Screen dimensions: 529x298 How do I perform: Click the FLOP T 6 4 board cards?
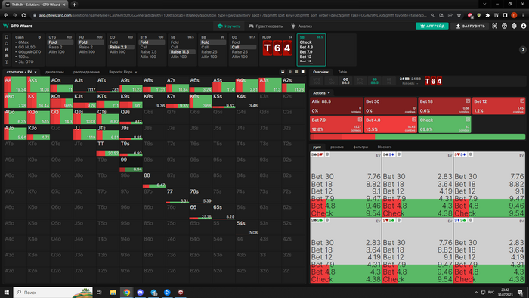tap(277, 48)
